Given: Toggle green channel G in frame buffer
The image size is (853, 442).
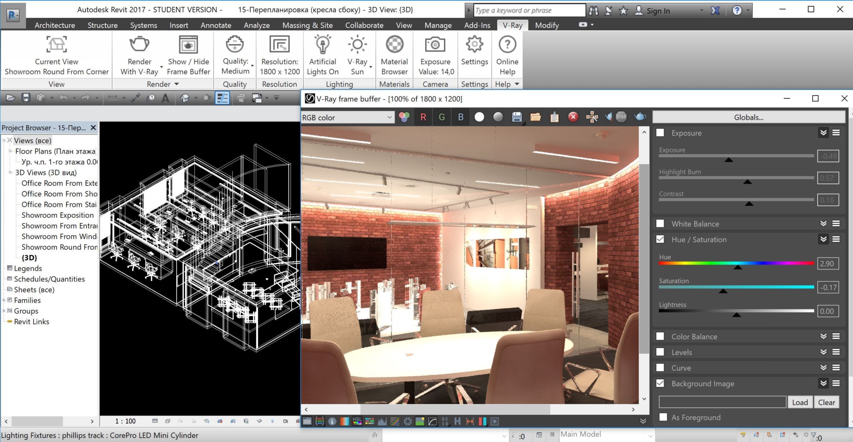Looking at the screenshot, I should (x=442, y=117).
